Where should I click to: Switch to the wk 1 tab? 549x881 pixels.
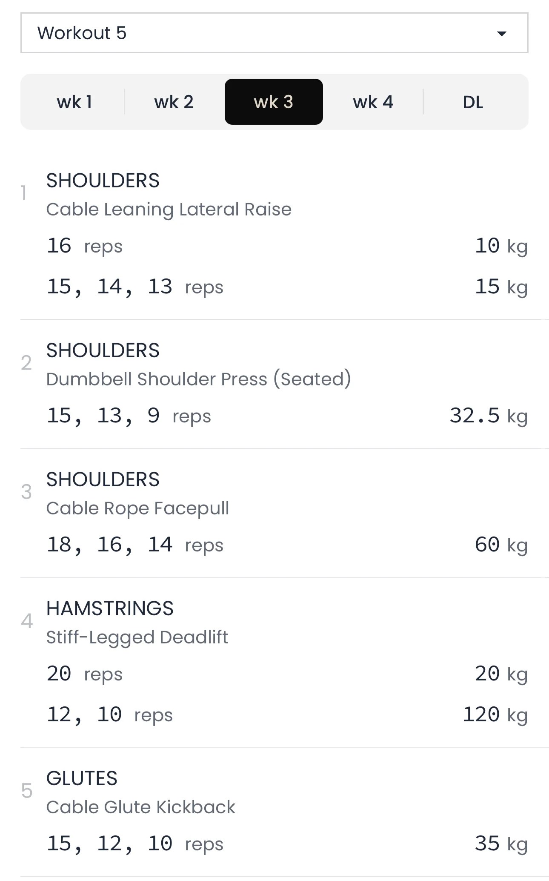tap(74, 102)
